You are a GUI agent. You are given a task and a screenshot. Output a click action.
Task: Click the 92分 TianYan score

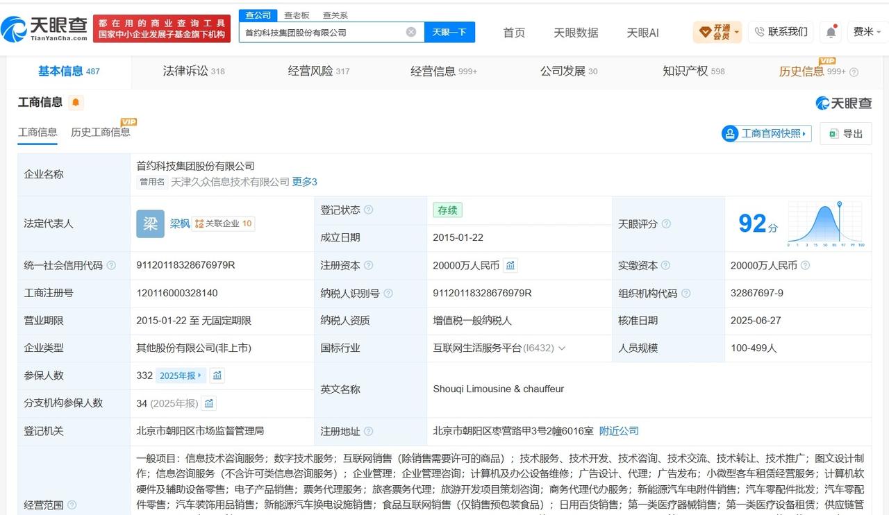click(758, 223)
